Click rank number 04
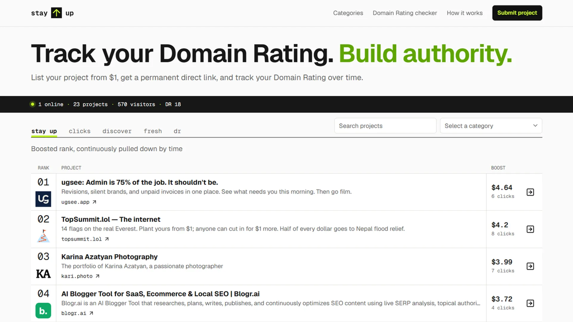573x322 pixels. point(43,293)
